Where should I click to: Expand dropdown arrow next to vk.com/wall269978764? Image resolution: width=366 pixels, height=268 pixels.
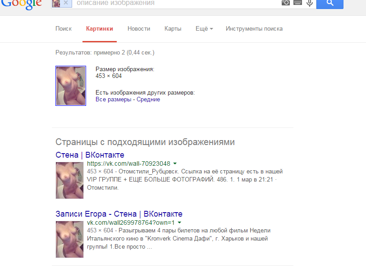179,223
